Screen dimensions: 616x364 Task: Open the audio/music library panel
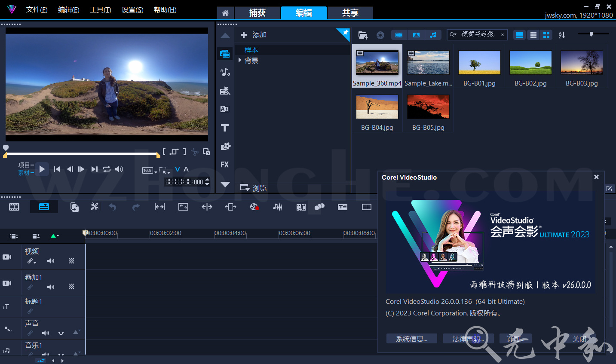click(225, 72)
